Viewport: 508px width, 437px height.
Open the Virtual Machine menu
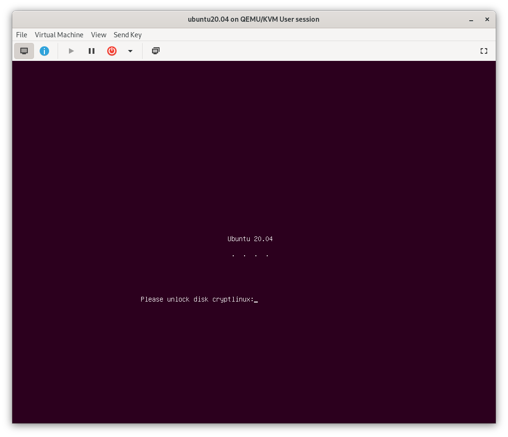point(59,35)
